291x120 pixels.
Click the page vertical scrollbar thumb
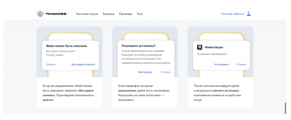coord(285,108)
